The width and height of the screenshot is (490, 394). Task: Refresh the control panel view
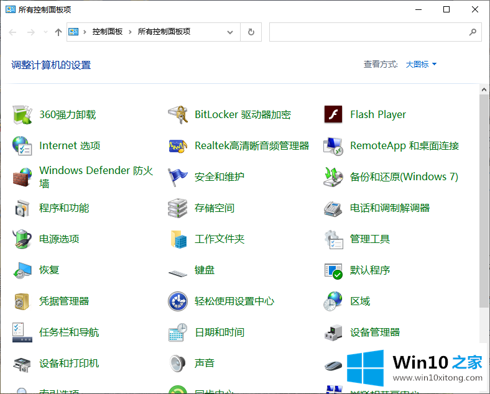tap(251, 32)
